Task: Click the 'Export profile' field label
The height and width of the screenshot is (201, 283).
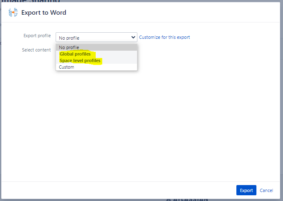Action: pos(37,36)
